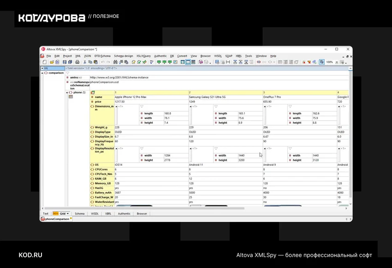
Task: Click the Save All toolbar icon
Action: click(70, 62)
